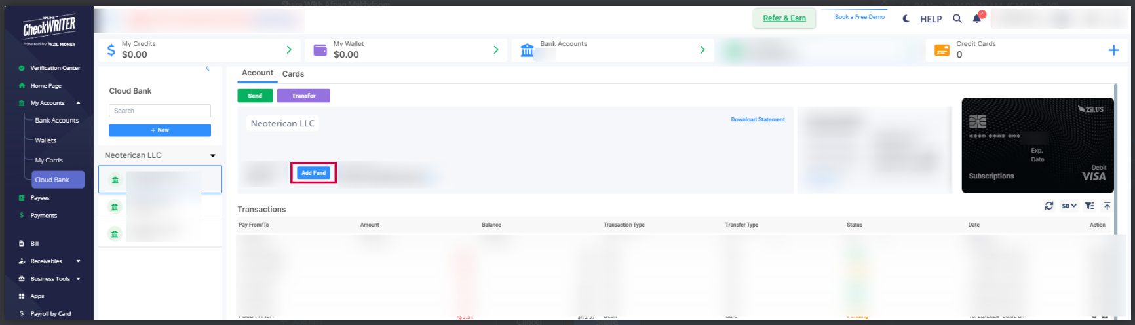Click the green Send button

[x=255, y=96]
